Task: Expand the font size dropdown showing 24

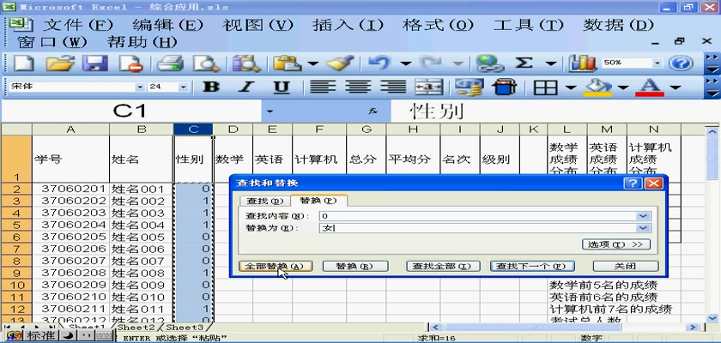Action: click(185, 87)
